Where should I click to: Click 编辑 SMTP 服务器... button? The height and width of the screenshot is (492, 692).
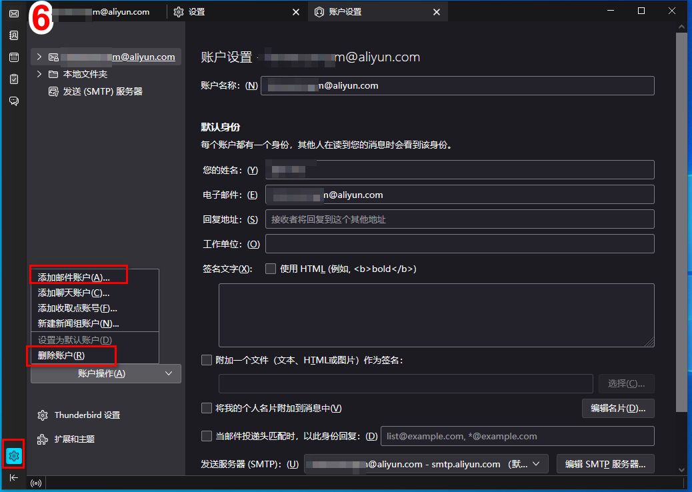click(605, 464)
